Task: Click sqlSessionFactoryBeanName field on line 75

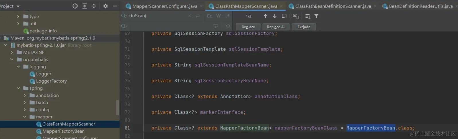Action: coord(230,81)
